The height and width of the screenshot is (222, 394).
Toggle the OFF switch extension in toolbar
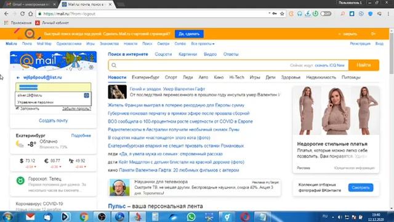[x=326, y=14]
